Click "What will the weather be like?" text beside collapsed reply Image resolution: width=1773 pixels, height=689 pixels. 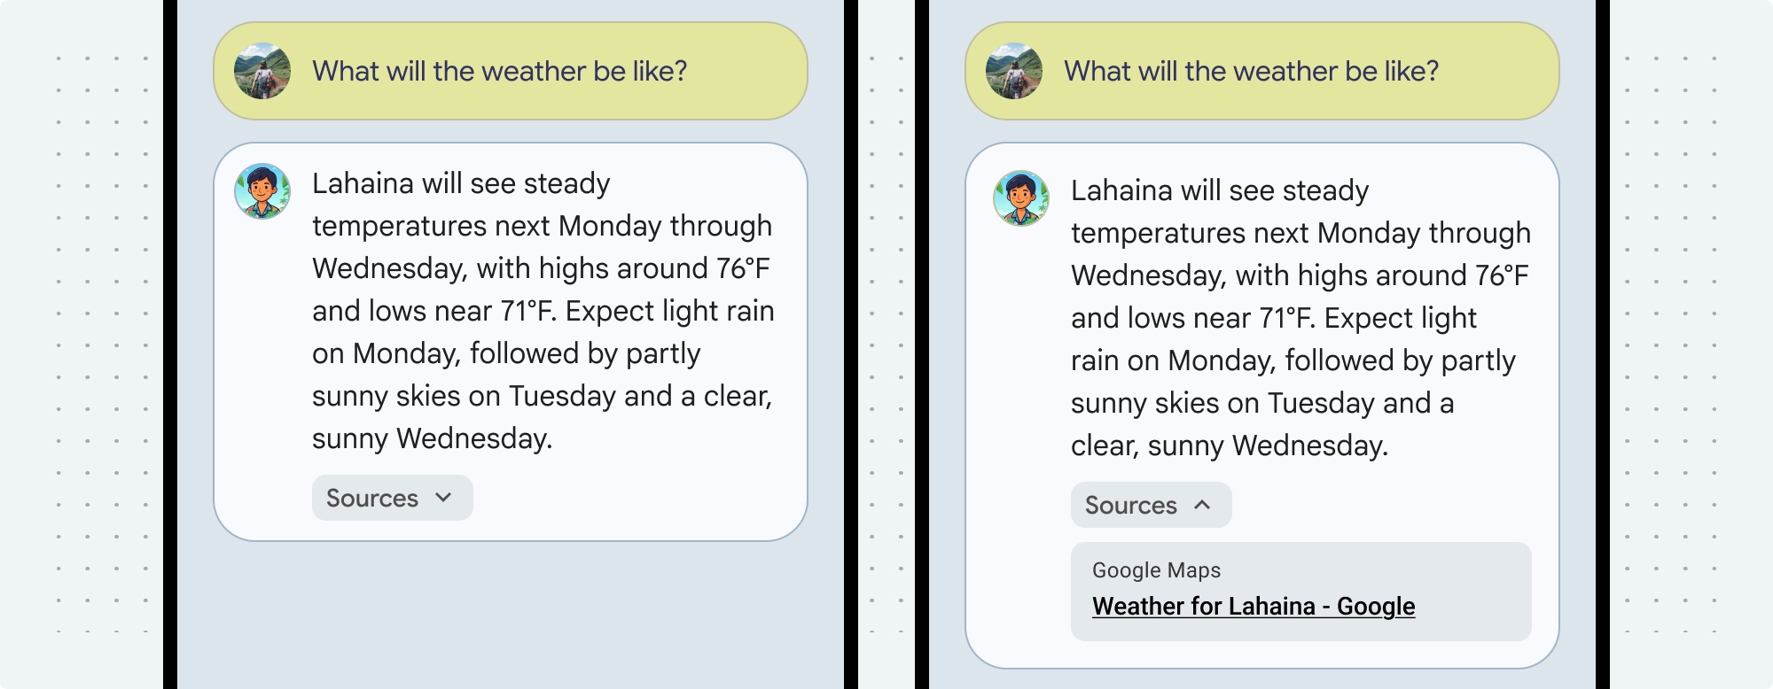point(499,71)
